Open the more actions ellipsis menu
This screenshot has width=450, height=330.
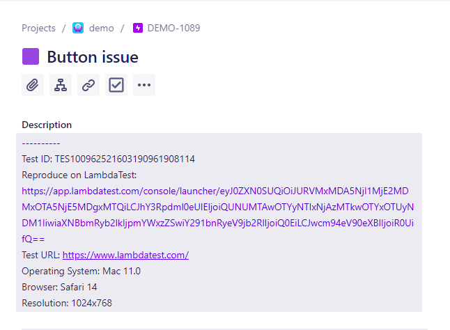click(144, 85)
